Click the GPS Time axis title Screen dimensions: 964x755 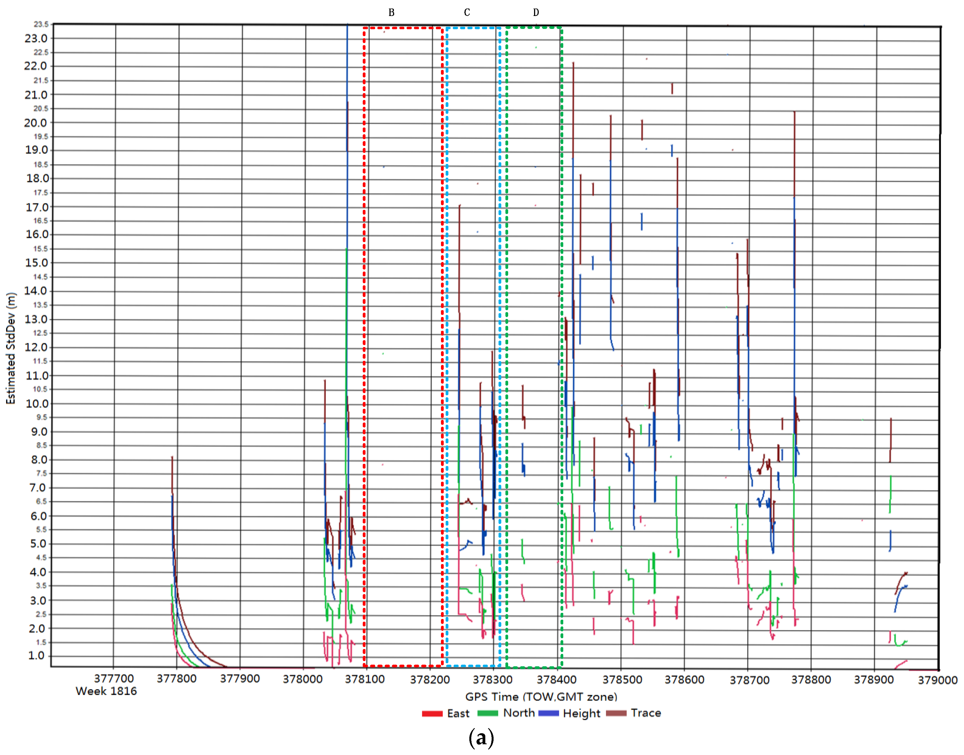click(541, 697)
